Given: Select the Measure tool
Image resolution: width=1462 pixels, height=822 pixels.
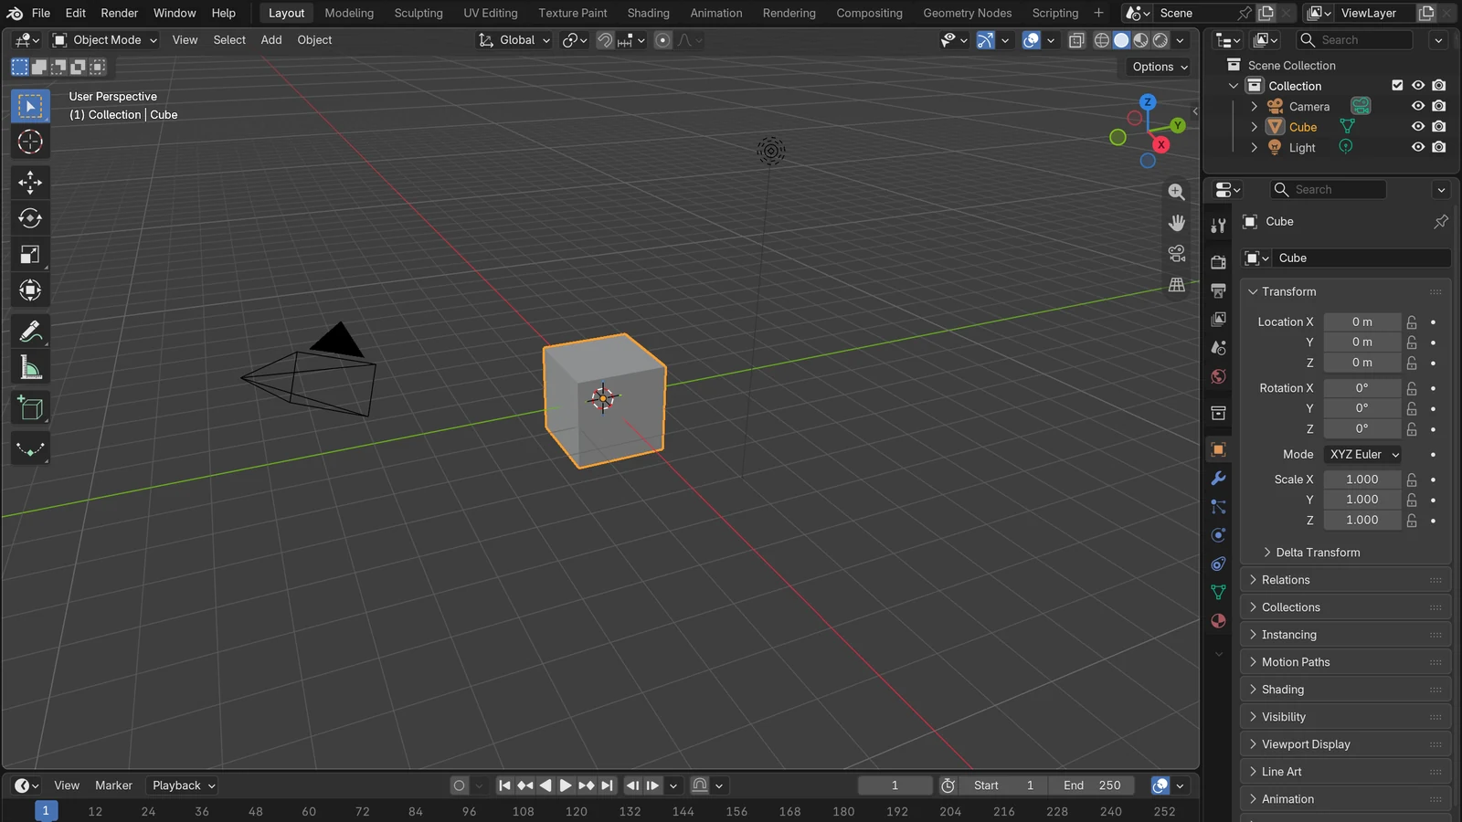Looking at the screenshot, I should pyautogui.click(x=30, y=368).
